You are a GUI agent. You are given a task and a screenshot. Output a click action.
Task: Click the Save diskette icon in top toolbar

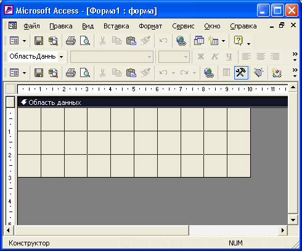click(39, 41)
